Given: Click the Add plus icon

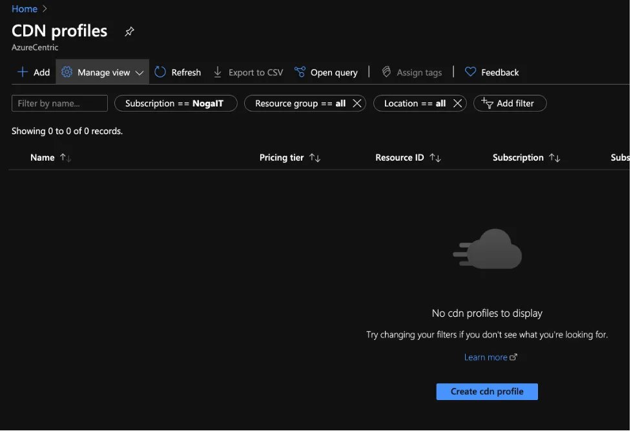Looking at the screenshot, I should coord(23,72).
